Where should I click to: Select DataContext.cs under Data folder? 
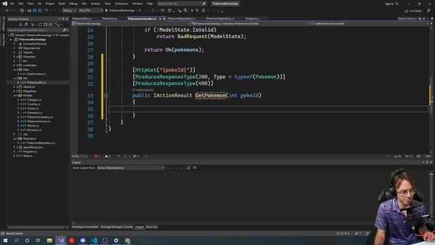[x=36, y=74]
